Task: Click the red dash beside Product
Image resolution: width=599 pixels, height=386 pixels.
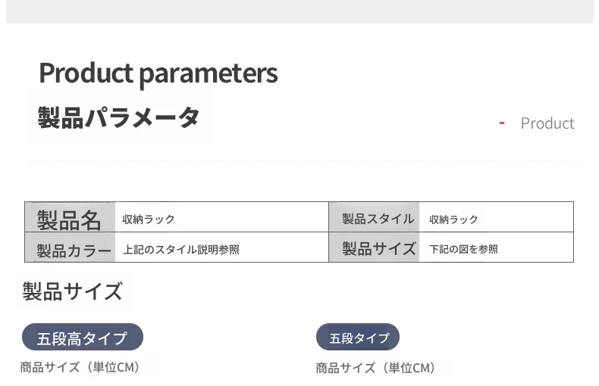Action: (502, 123)
